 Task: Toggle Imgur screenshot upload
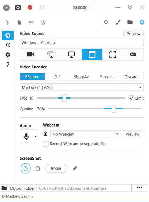pos(56,168)
